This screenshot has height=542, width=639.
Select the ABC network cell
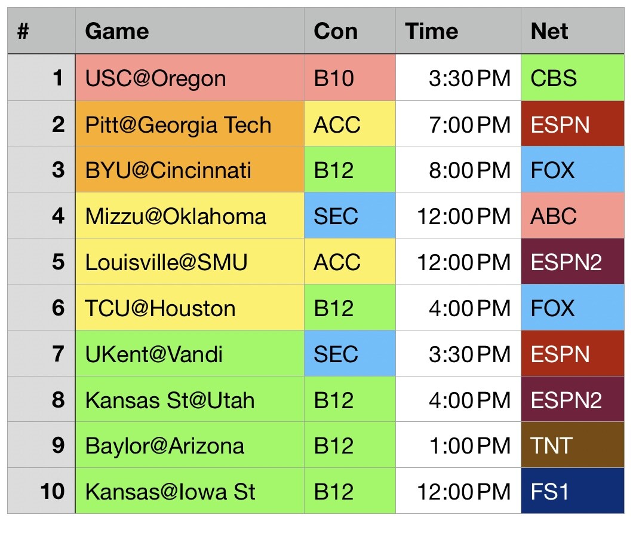tap(572, 216)
